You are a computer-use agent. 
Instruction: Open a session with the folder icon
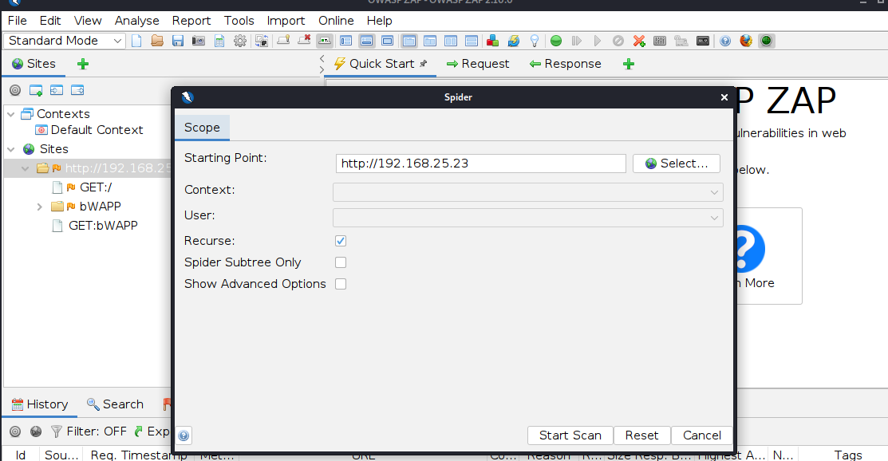[x=157, y=41]
